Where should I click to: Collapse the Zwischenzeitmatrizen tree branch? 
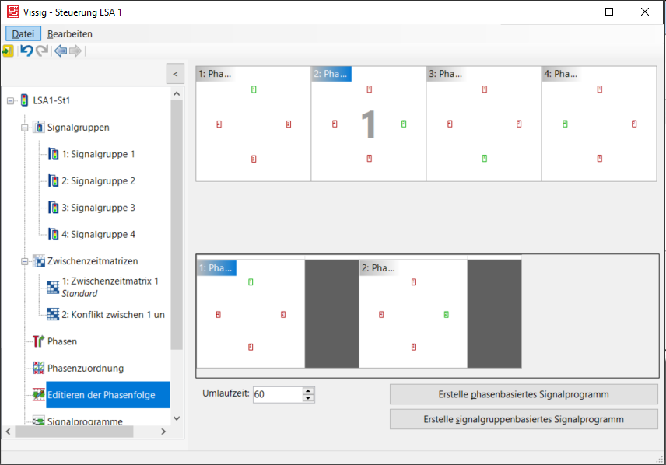[x=25, y=261]
